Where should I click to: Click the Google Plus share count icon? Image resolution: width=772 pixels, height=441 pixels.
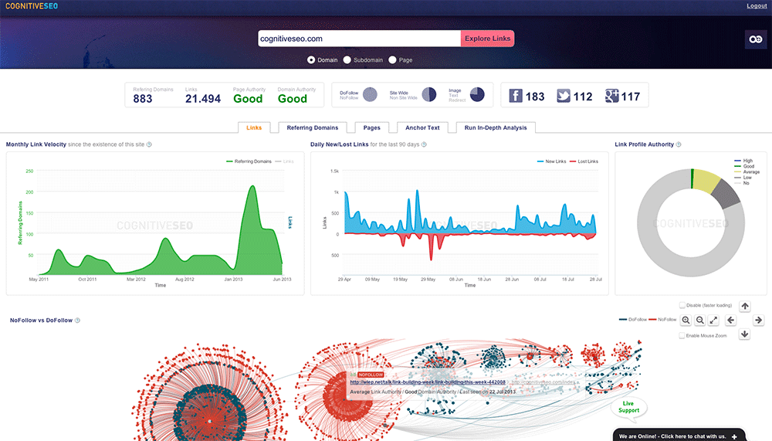pyautogui.click(x=611, y=96)
